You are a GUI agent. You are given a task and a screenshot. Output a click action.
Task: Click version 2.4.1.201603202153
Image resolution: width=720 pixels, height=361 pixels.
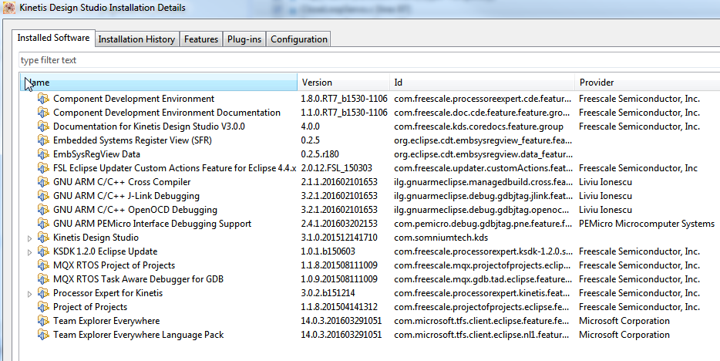tap(339, 224)
